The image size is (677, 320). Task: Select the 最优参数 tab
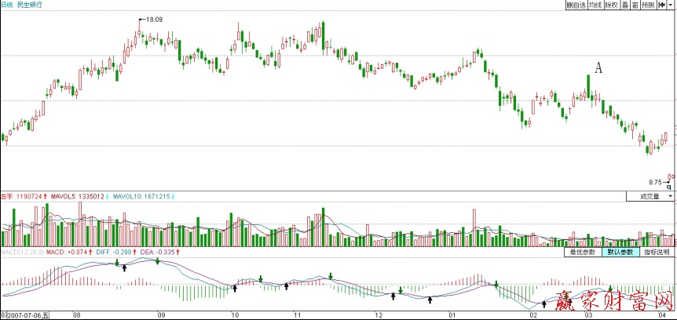(583, 253)
